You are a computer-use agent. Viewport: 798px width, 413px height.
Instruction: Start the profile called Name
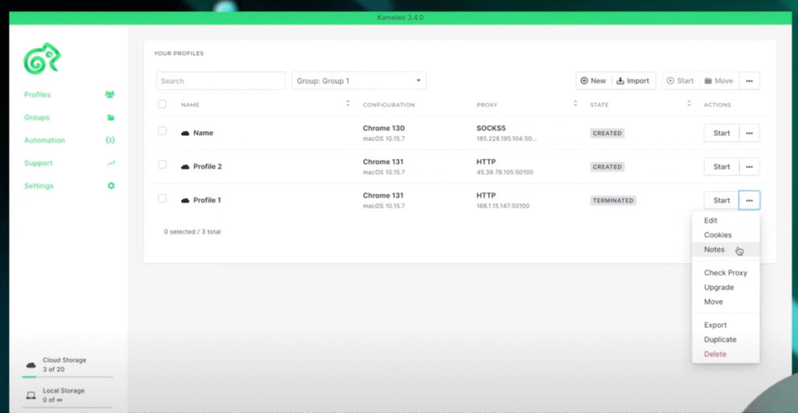click(722, 133)
